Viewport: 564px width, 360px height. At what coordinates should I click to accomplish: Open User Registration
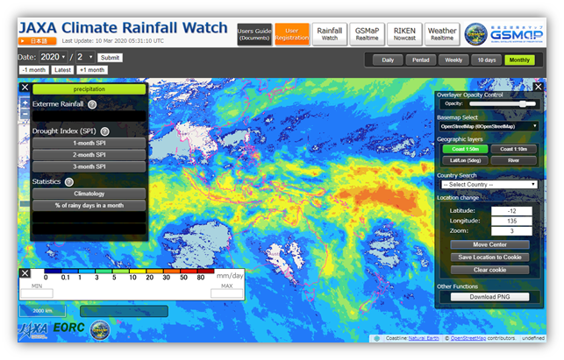292,34
